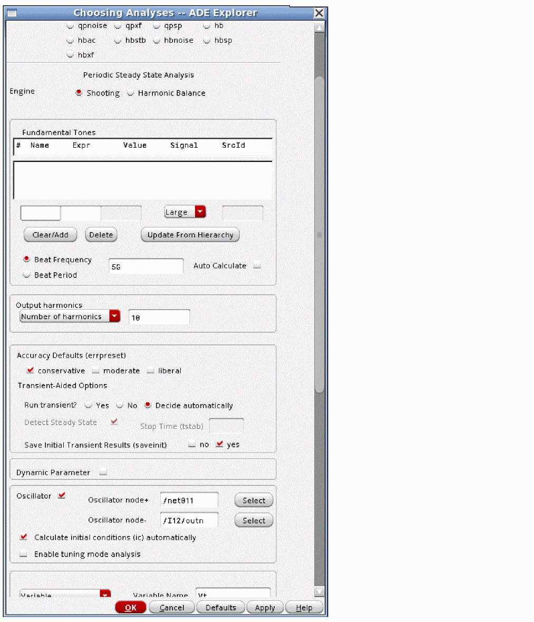
Task: Click the Help button
Action: [x=304, y=607]
